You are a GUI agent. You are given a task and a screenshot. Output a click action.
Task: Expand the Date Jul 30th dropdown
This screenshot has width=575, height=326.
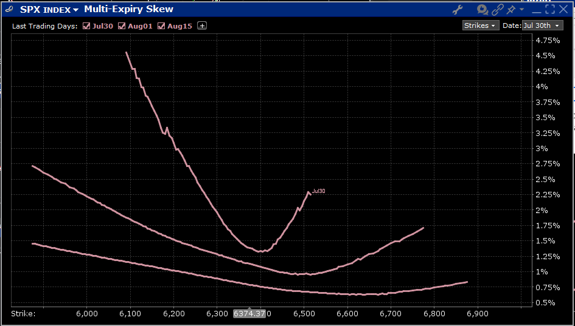[x=542, y=25]
